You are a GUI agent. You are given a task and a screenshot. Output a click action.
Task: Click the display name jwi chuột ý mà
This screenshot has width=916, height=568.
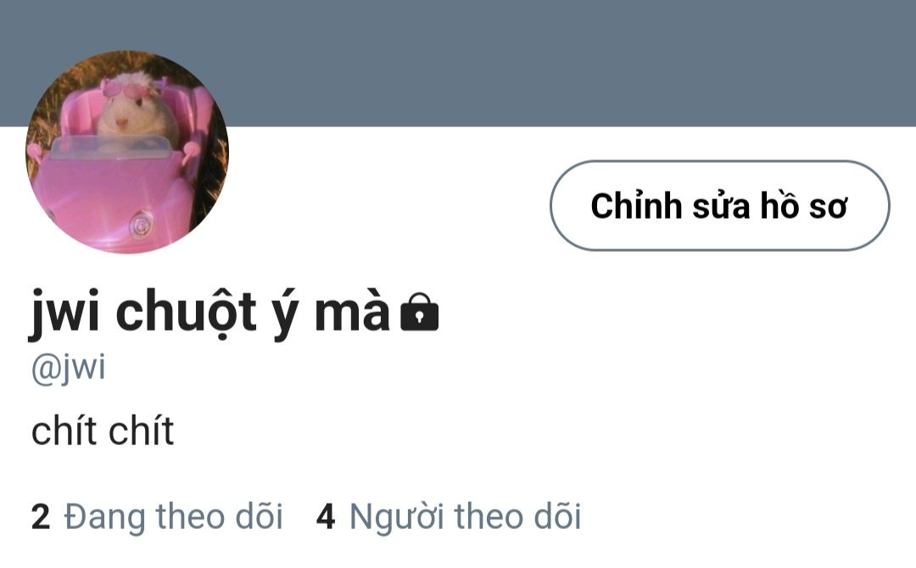pos(209,313)
